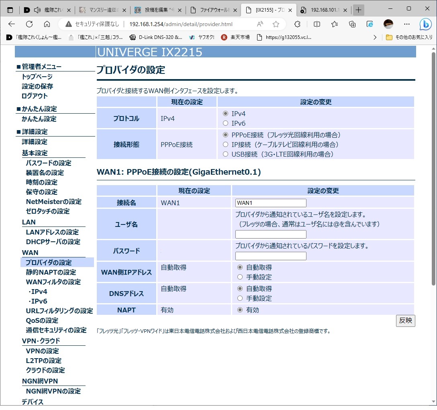Choose PPPoE接続 connection type
Image resolution: width=437 pixels, height=410 pixels.
tap(225, 135)
